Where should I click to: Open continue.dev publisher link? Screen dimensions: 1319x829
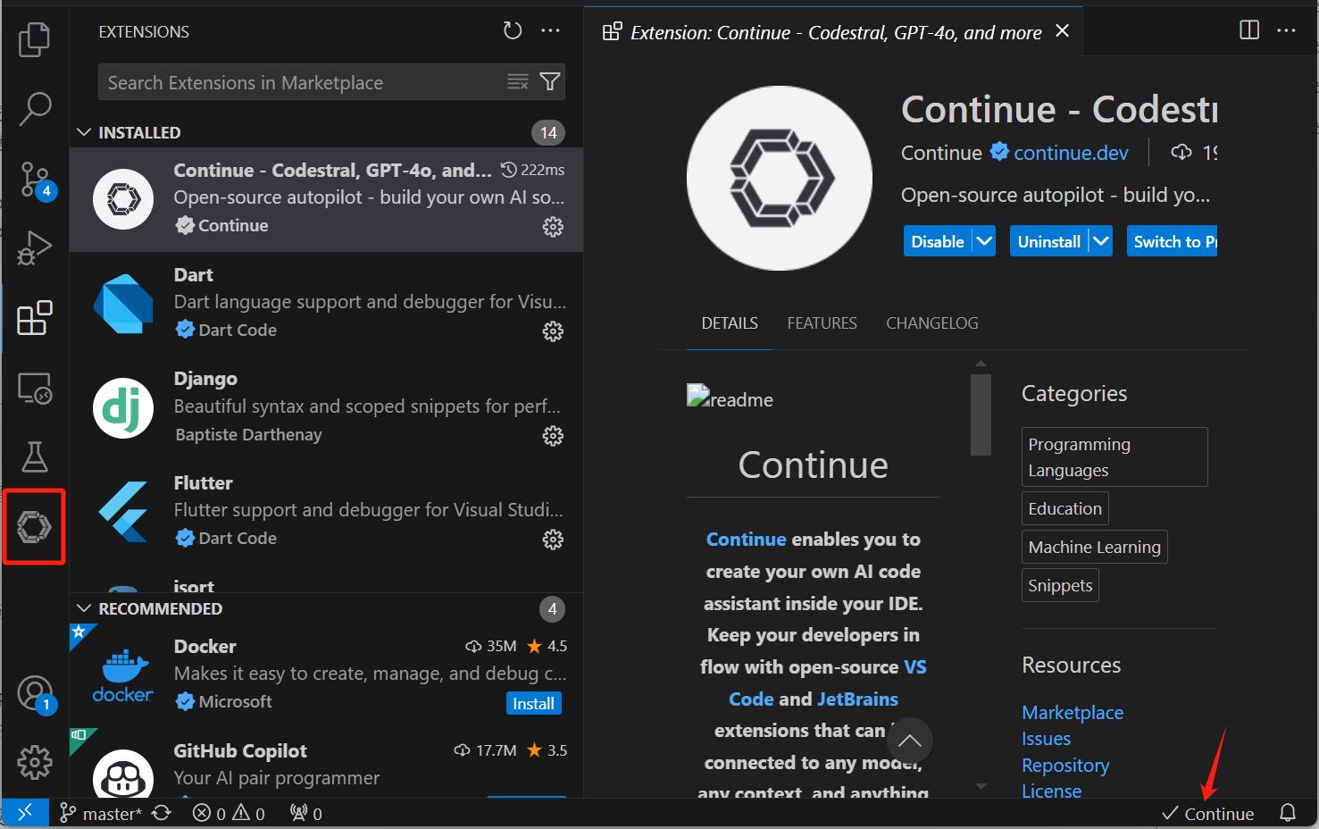click(x=1071, y=153)
